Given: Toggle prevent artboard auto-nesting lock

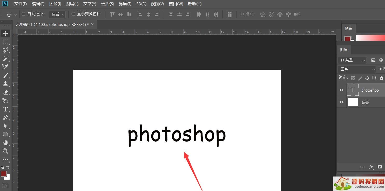Looking at the screenshot, I should [x=374, y=78].
